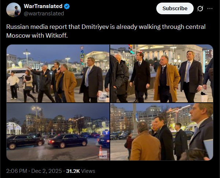Open top-left photo with pointing man
Viewport: 220px width, 178px height.
[58, 73]
